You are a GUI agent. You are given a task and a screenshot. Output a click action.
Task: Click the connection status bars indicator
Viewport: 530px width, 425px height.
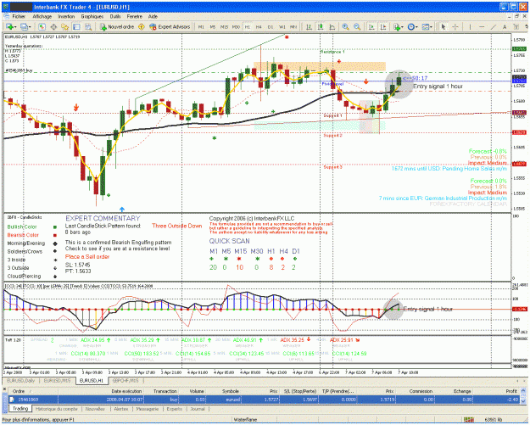pyautogui.click(x=469, y=420)
